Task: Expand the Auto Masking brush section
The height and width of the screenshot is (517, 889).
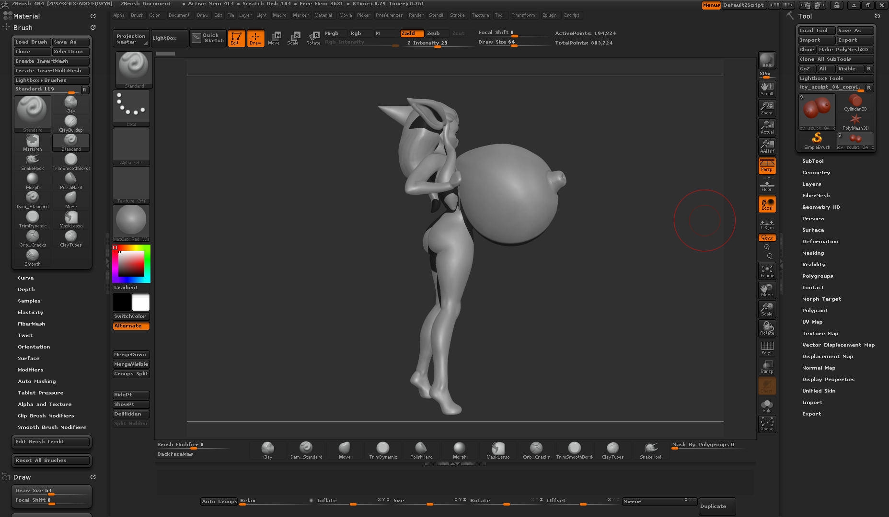Action: pos(37,382)
